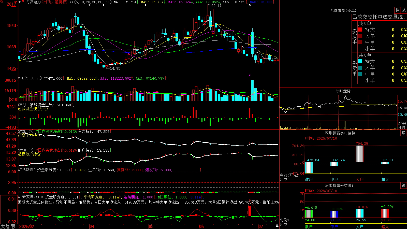Click the 委买单 vertical section label
Screen dimensions: 407x229
point(355,36)
